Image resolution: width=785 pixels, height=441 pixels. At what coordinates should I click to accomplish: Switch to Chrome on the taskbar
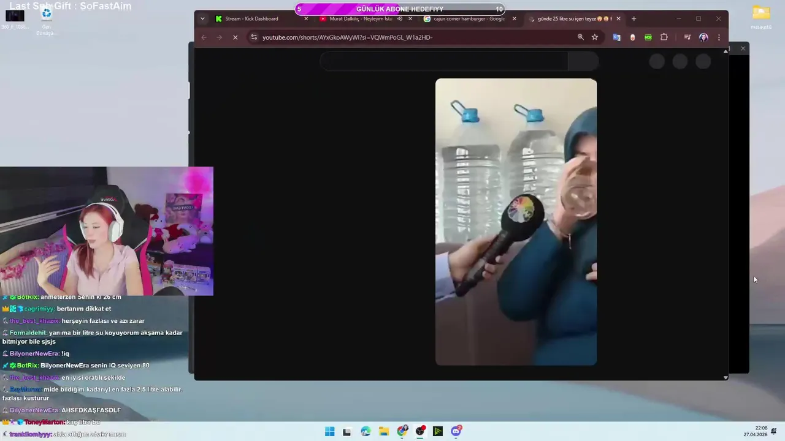(x=402, y=431)
